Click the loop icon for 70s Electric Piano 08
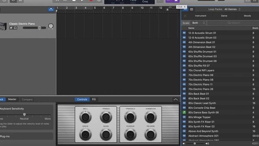Screen dimensions: 259x146 pos(184,79)
